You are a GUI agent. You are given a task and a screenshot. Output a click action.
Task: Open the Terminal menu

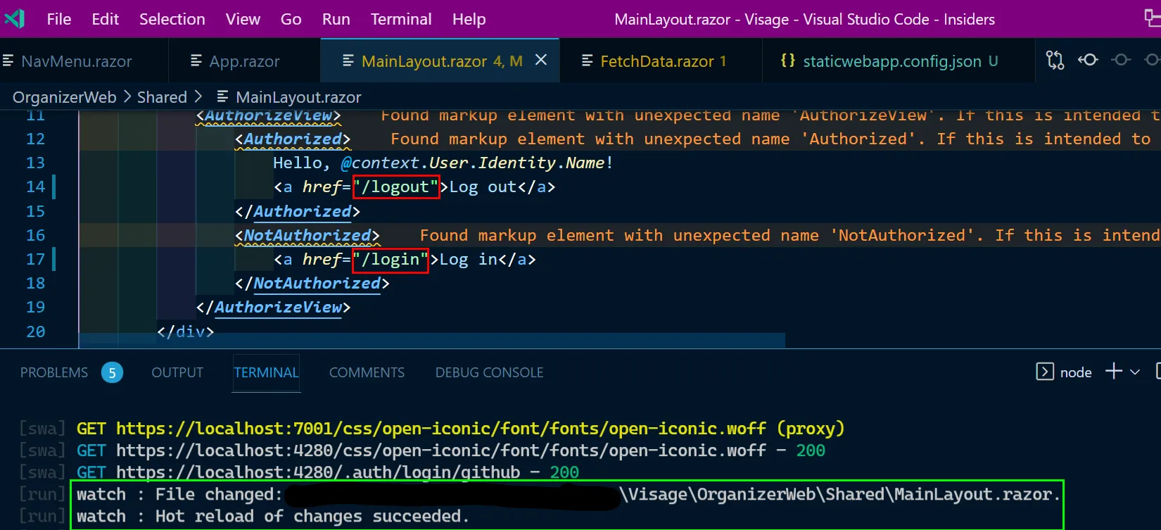pos(401,19)
